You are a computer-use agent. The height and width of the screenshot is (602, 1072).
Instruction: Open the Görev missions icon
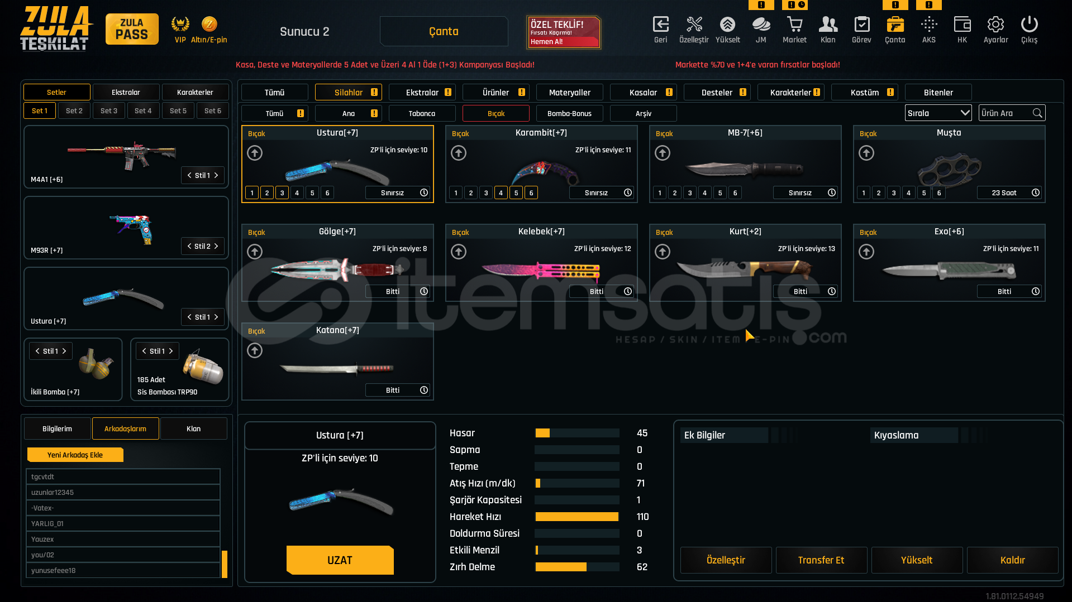point(861,25)
